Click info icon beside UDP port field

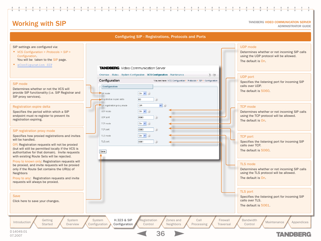(x=156, y=117)
